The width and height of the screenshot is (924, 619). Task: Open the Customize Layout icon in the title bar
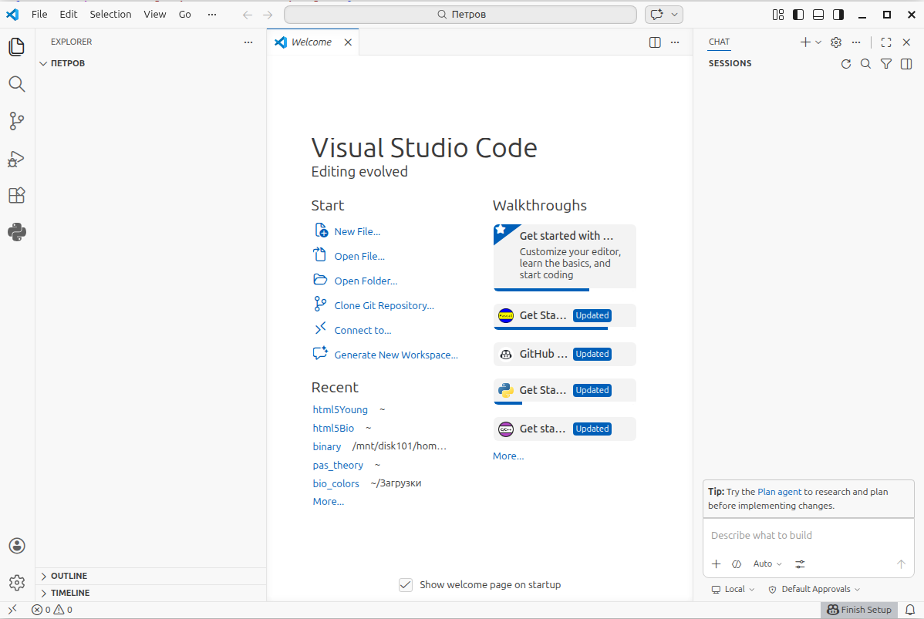click(x=777, y=14)
